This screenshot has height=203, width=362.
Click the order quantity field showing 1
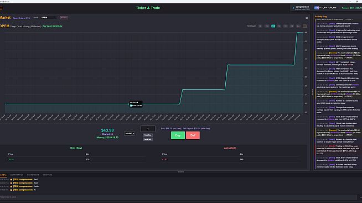pos(148,129)
